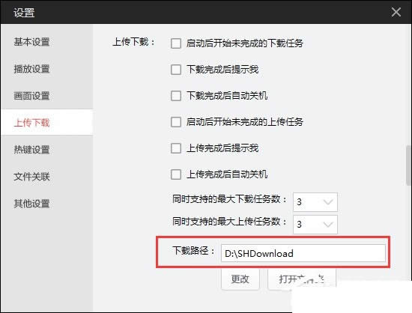Click the 下载路径 field showing D:\SHDownload
Image resolution: width=412 pixels, height=313 pixels.
click(303, 253)
